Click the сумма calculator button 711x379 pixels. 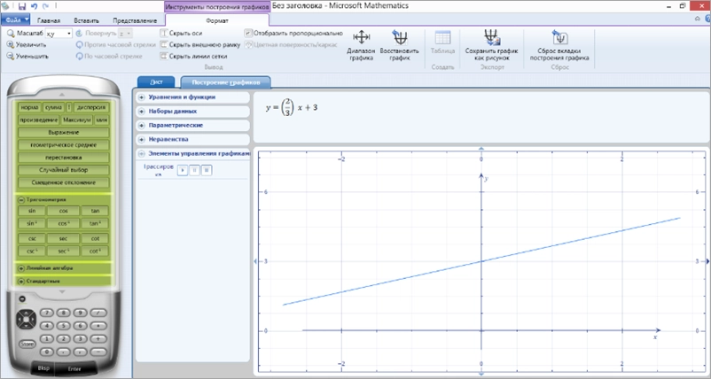click(53, 107)
